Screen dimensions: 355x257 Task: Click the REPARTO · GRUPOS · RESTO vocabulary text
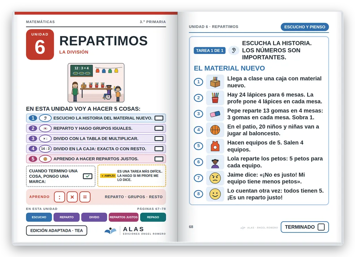point(133,197)
